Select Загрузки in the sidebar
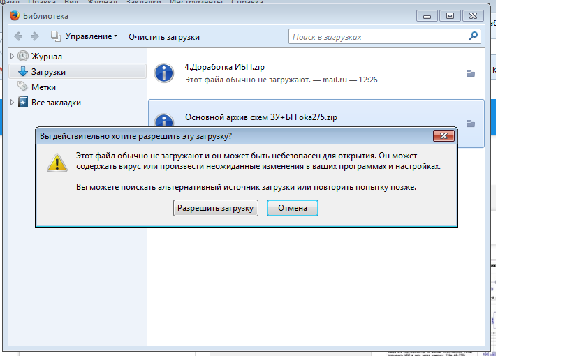The width and height of the screenshot is (572, 356). click(x=48, y=72)
